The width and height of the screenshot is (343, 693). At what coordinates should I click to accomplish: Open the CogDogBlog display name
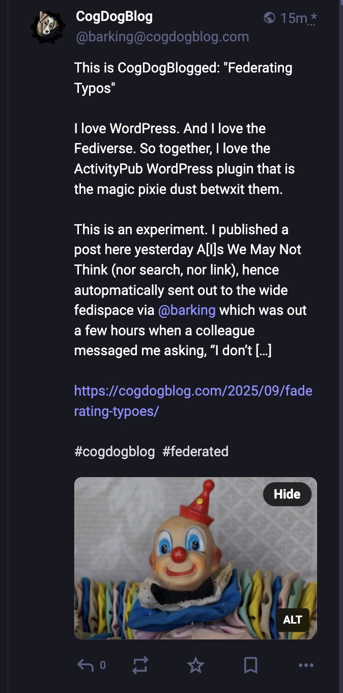point(114,16)
